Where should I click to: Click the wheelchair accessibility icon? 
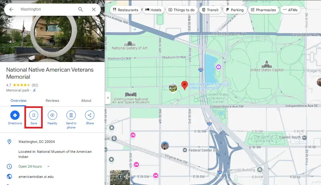34,90
